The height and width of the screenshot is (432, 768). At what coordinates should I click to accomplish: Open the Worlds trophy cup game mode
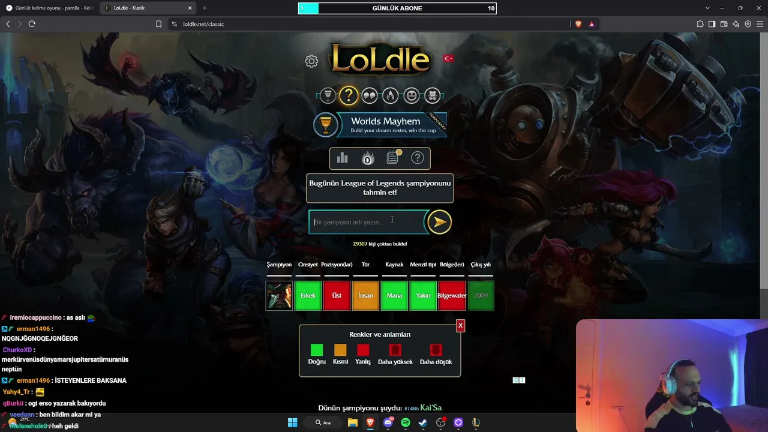[327, 95]
